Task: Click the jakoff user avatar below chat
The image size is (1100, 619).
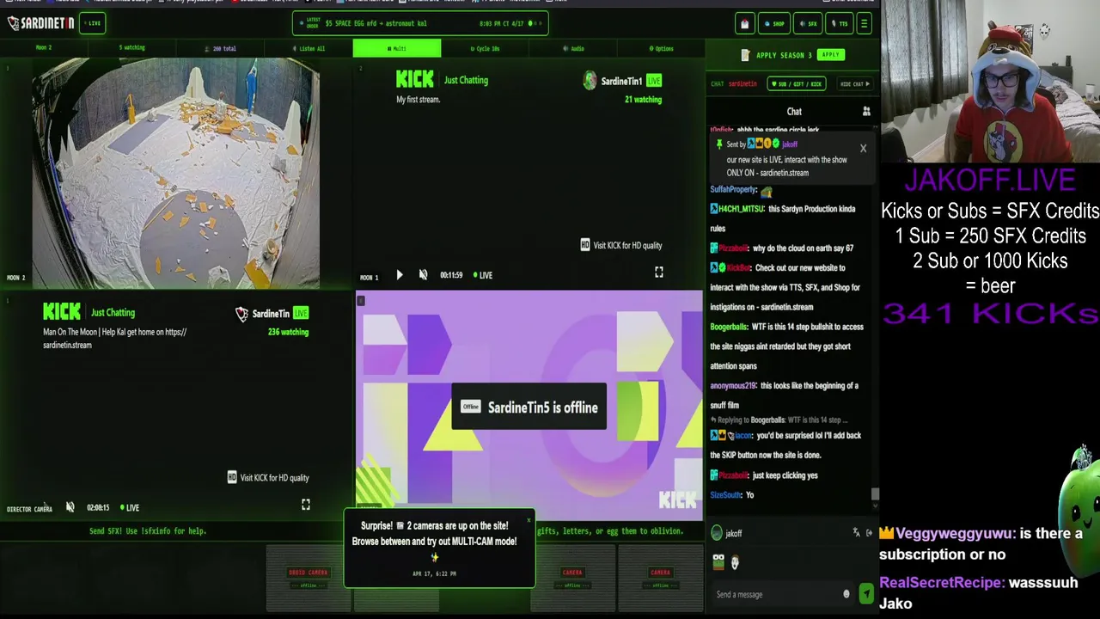Action: 717,533
